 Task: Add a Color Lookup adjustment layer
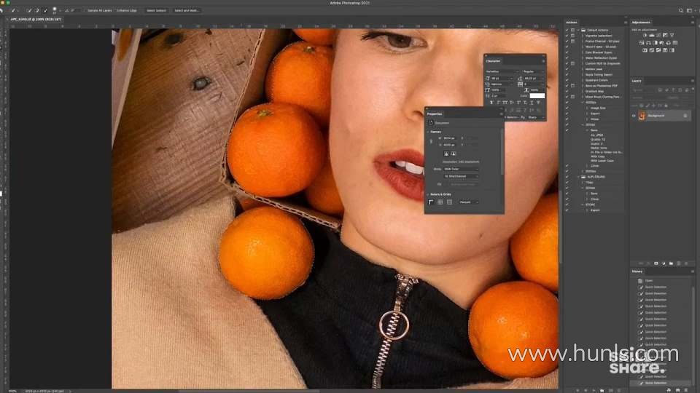675,43
